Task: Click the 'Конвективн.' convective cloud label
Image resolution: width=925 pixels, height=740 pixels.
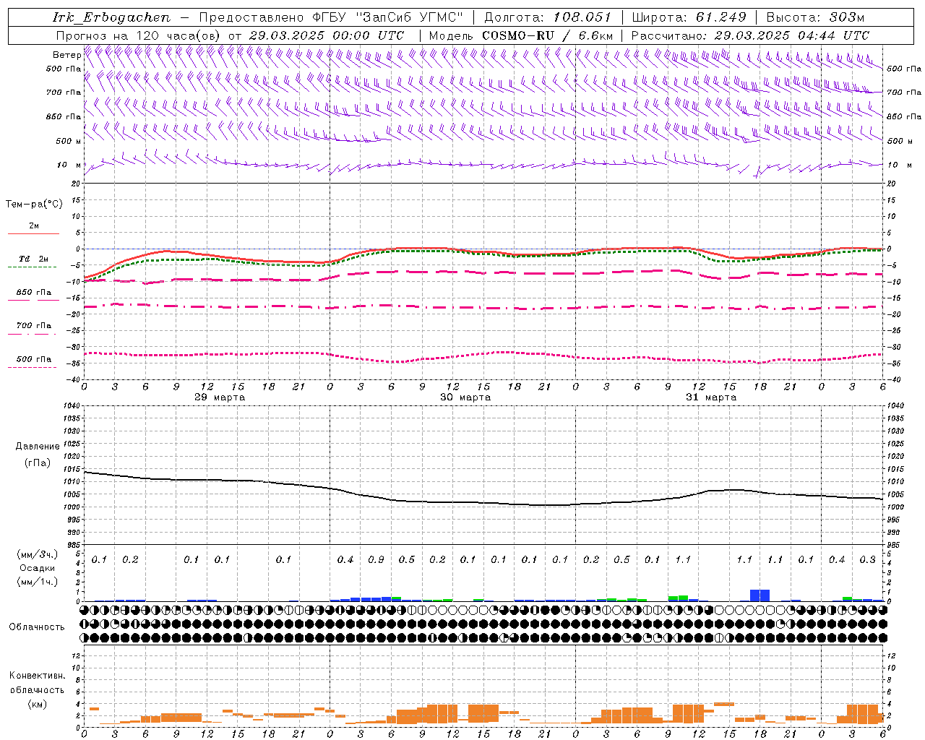Action: [37, 676]
